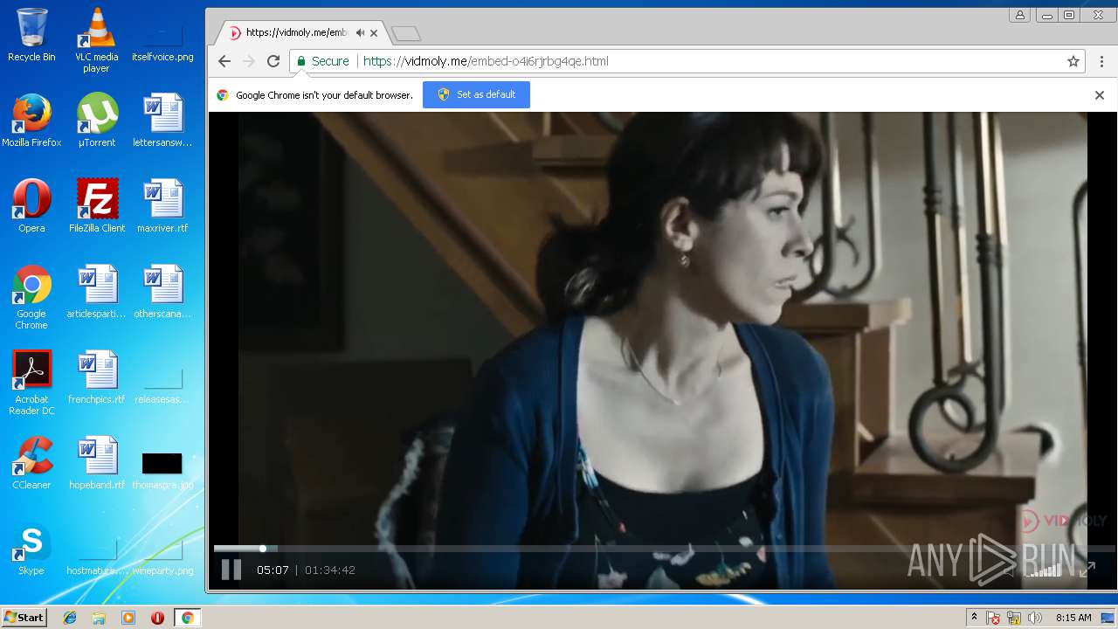The width and height of the screenshot is (1118, 629).
Task: Click the green Secure lock indicator
Action: [322, 61]
